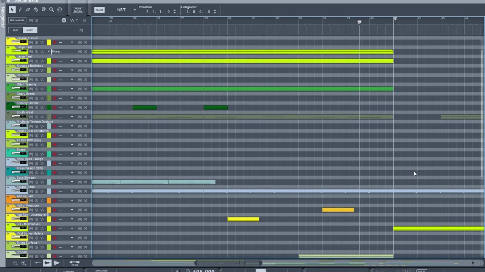485x272 pixels.
Task: Click the right loop locator marker
Action: [395, 19]
